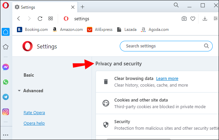The height and width of the screenshot is (140, 219).
Task: Click the Learn more link
Action: (167, 79)
